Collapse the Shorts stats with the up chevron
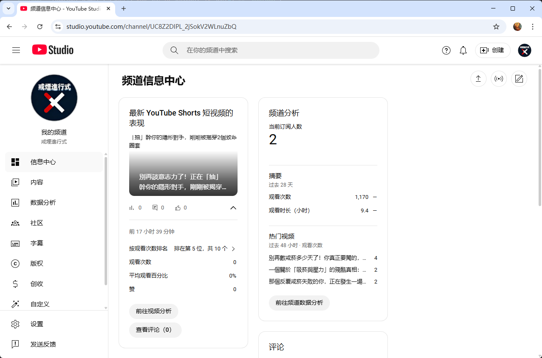This screenshot has width=542, height=358. 233,208
